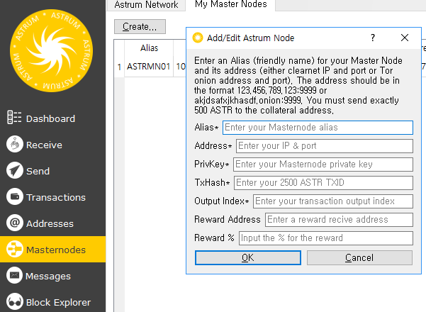This screenshot has height=312, width=426.
Task: Select the Masternodes network icon
Action: tap(15, 249)
